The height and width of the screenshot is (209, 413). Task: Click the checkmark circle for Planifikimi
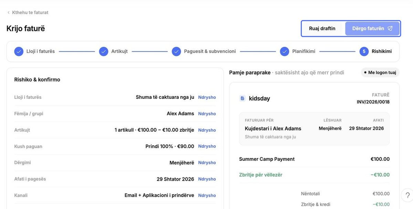[x=284, y=51]
